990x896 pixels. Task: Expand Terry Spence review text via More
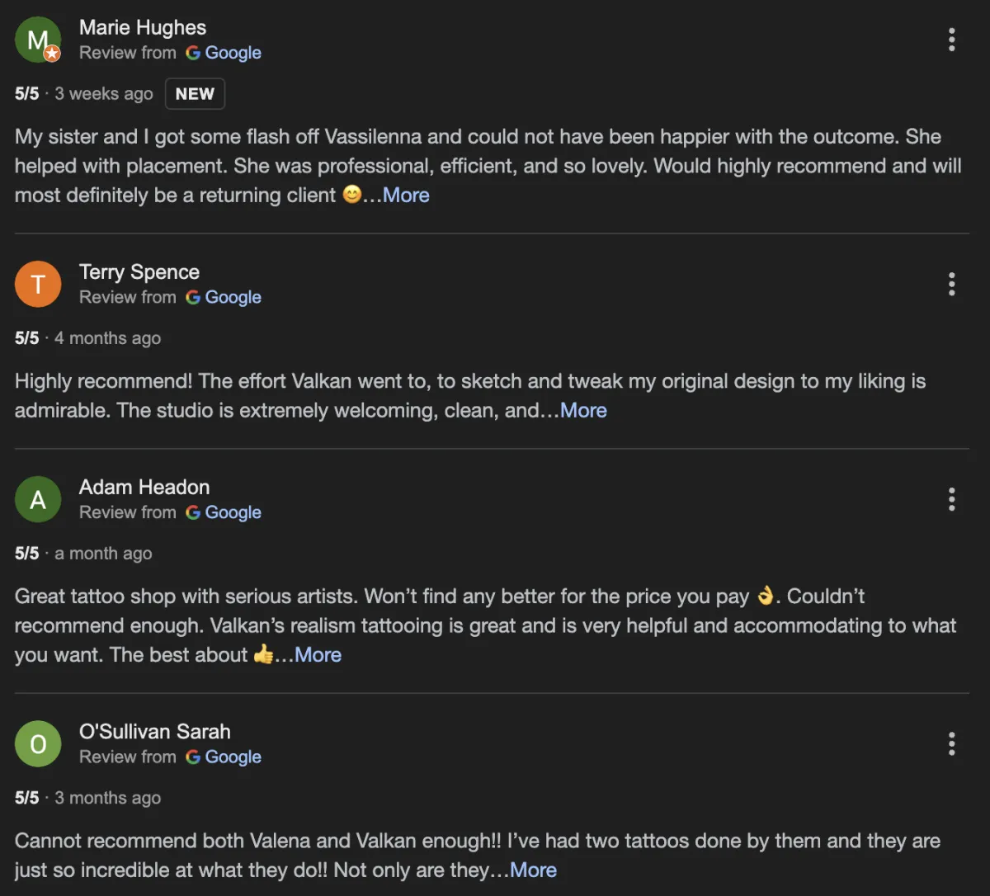point(583,411)
